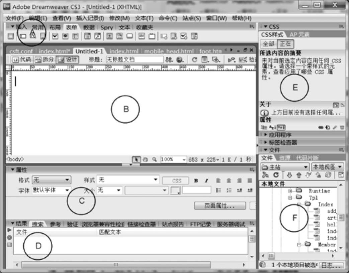Open the View Options icon
The height and width of the screenshot is (273, 349).
pos(204,59)
